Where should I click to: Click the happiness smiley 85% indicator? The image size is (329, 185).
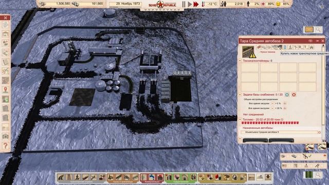tap(282, 4)
